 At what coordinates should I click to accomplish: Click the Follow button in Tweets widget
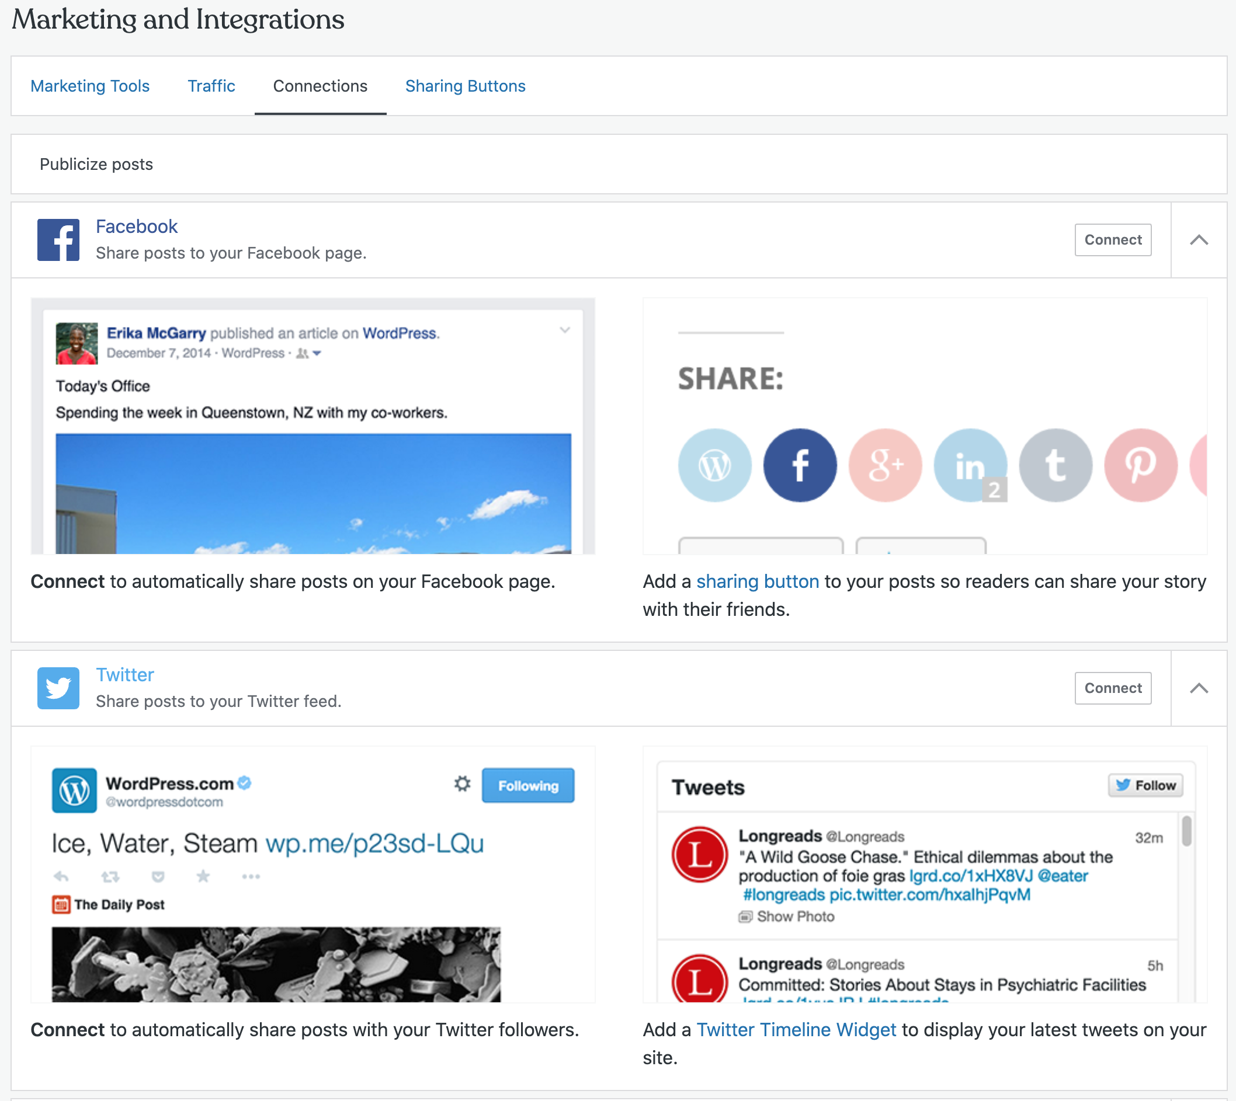click(1146, 785)
